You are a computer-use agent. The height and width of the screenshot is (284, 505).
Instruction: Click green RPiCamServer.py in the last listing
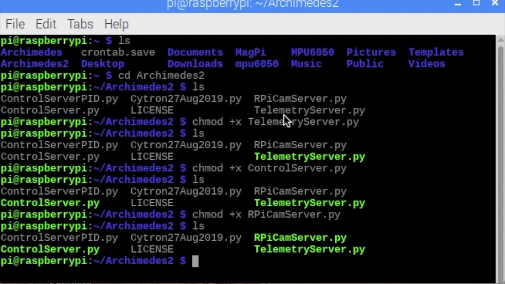click(x=300, y=238)
